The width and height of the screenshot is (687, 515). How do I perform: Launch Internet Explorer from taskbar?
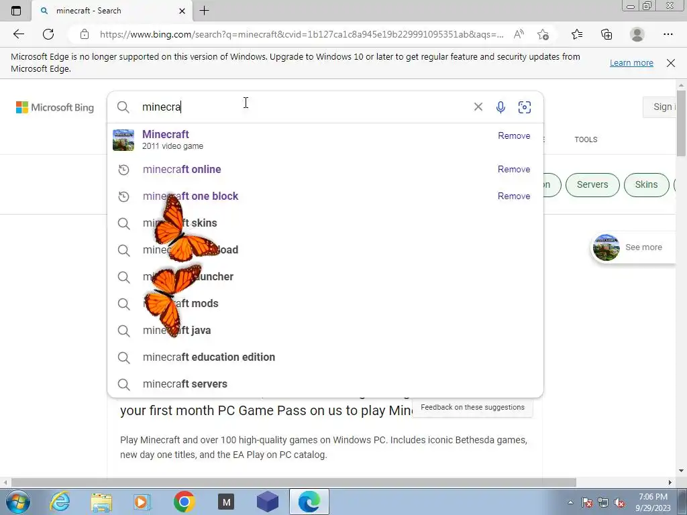[60, 502]
